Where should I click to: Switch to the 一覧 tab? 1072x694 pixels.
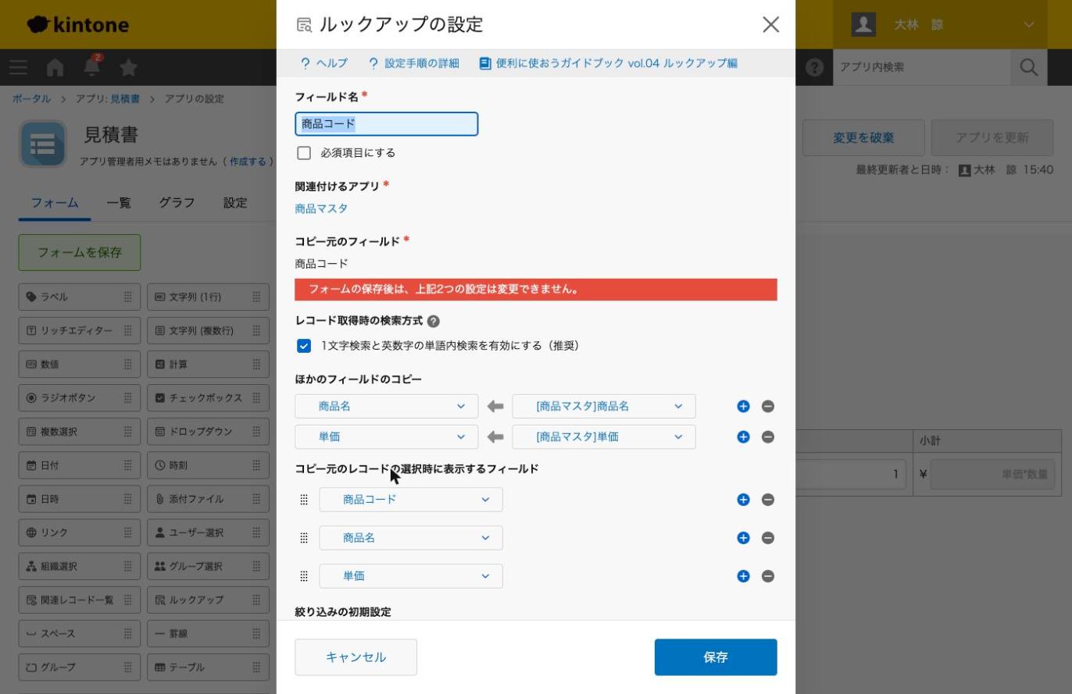[x=119, y=203]
